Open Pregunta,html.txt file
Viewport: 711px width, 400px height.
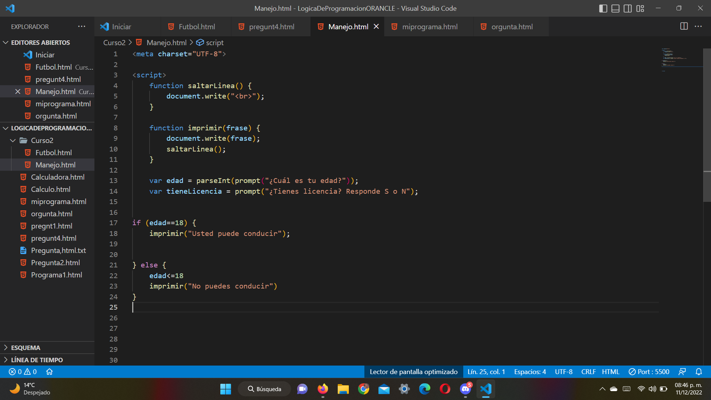(x=47, y=250)
